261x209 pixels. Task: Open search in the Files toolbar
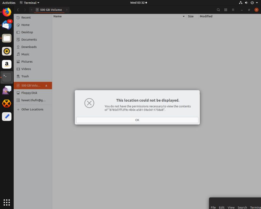(x=218, y=10)
